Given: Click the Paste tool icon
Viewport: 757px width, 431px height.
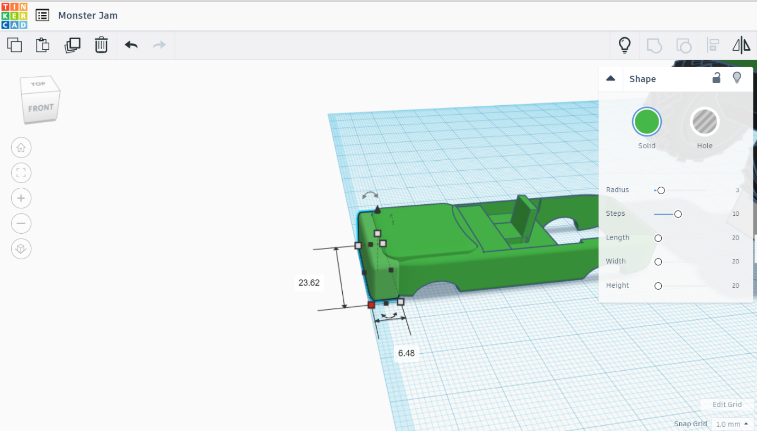Looking at the screenshot, I should pos(43,45).
